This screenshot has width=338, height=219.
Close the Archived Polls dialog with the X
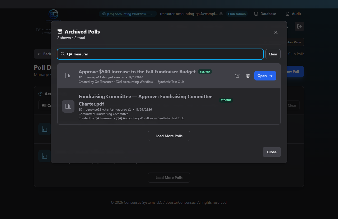(x=276, y=32)
